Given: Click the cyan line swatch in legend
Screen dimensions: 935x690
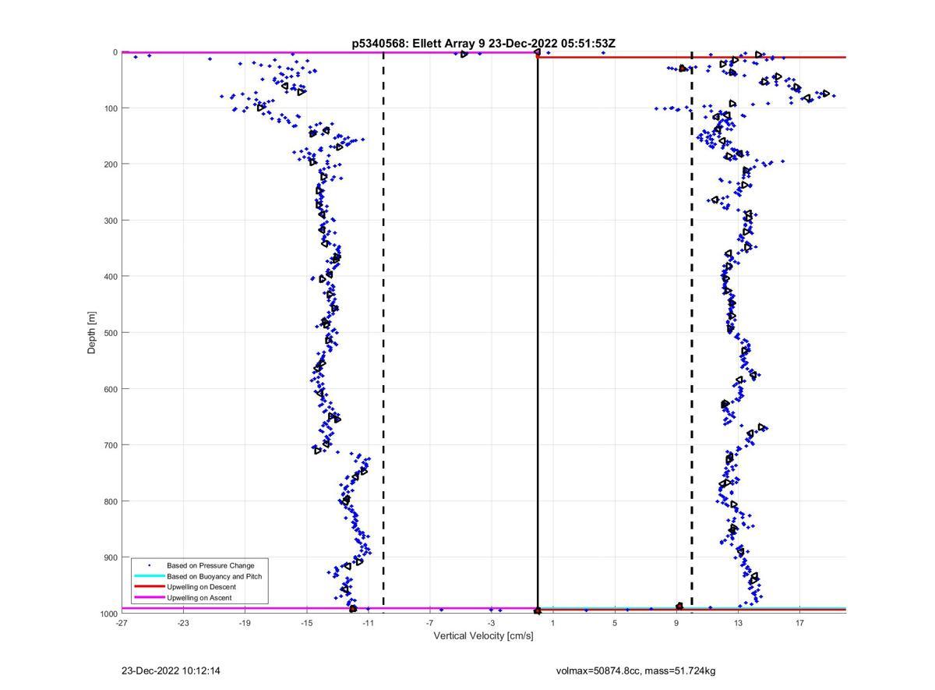Looking at the screenshot, I should [149, 576].
